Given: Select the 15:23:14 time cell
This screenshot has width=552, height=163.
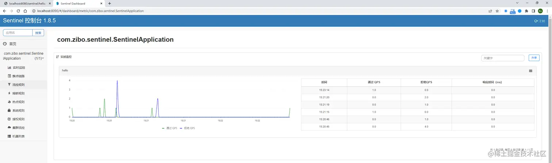Looking at the screenshot, I should pos(324,90).
